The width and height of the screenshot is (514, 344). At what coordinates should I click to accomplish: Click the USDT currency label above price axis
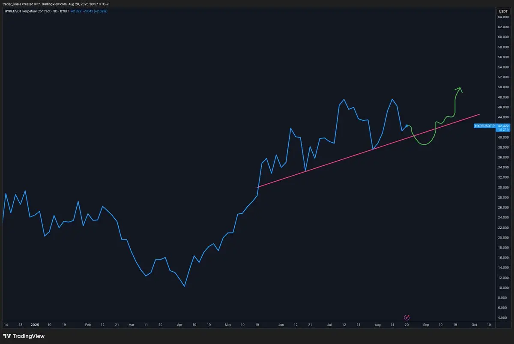pyautogui.click(x=502, y=11)
